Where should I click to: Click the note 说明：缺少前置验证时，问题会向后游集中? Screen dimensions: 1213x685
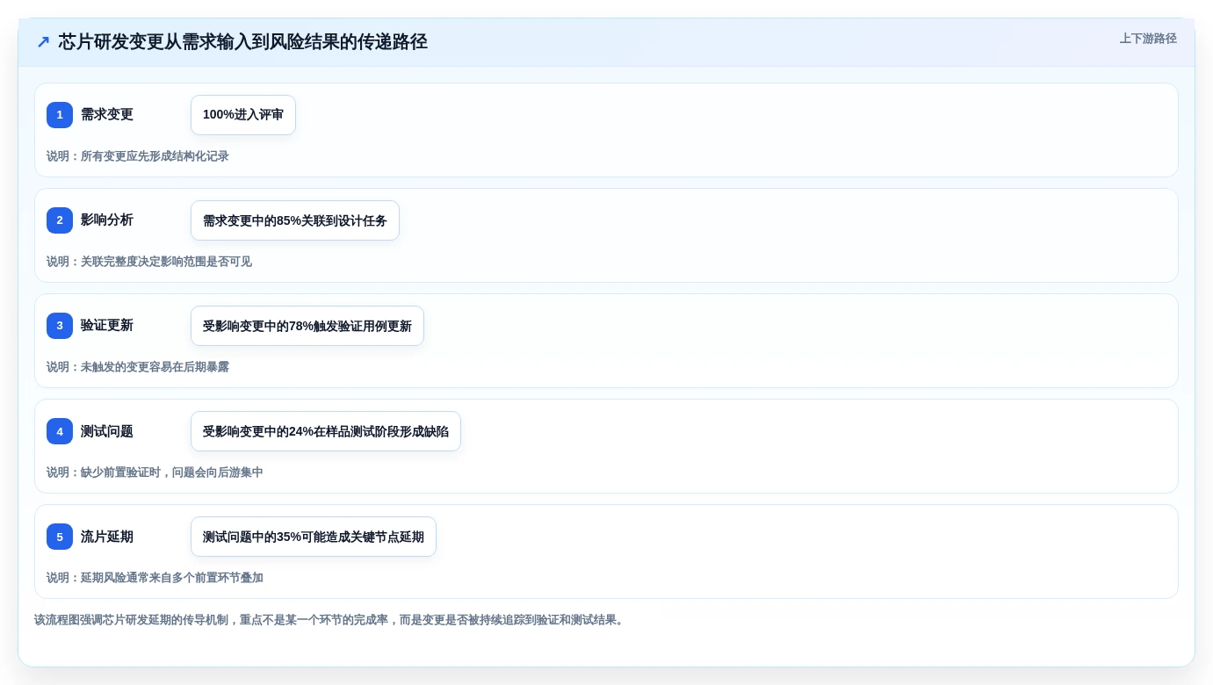pos(155,472)
